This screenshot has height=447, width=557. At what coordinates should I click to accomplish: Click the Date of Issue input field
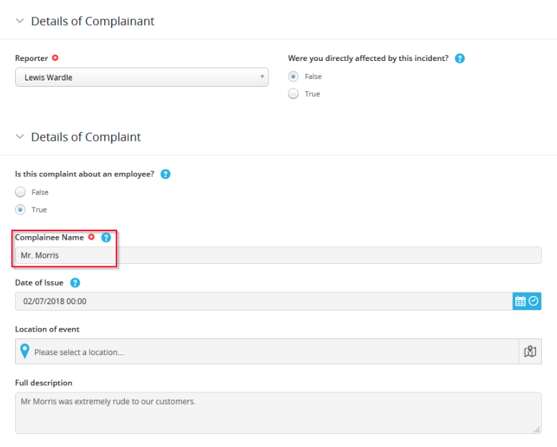(x=263, y=301)
